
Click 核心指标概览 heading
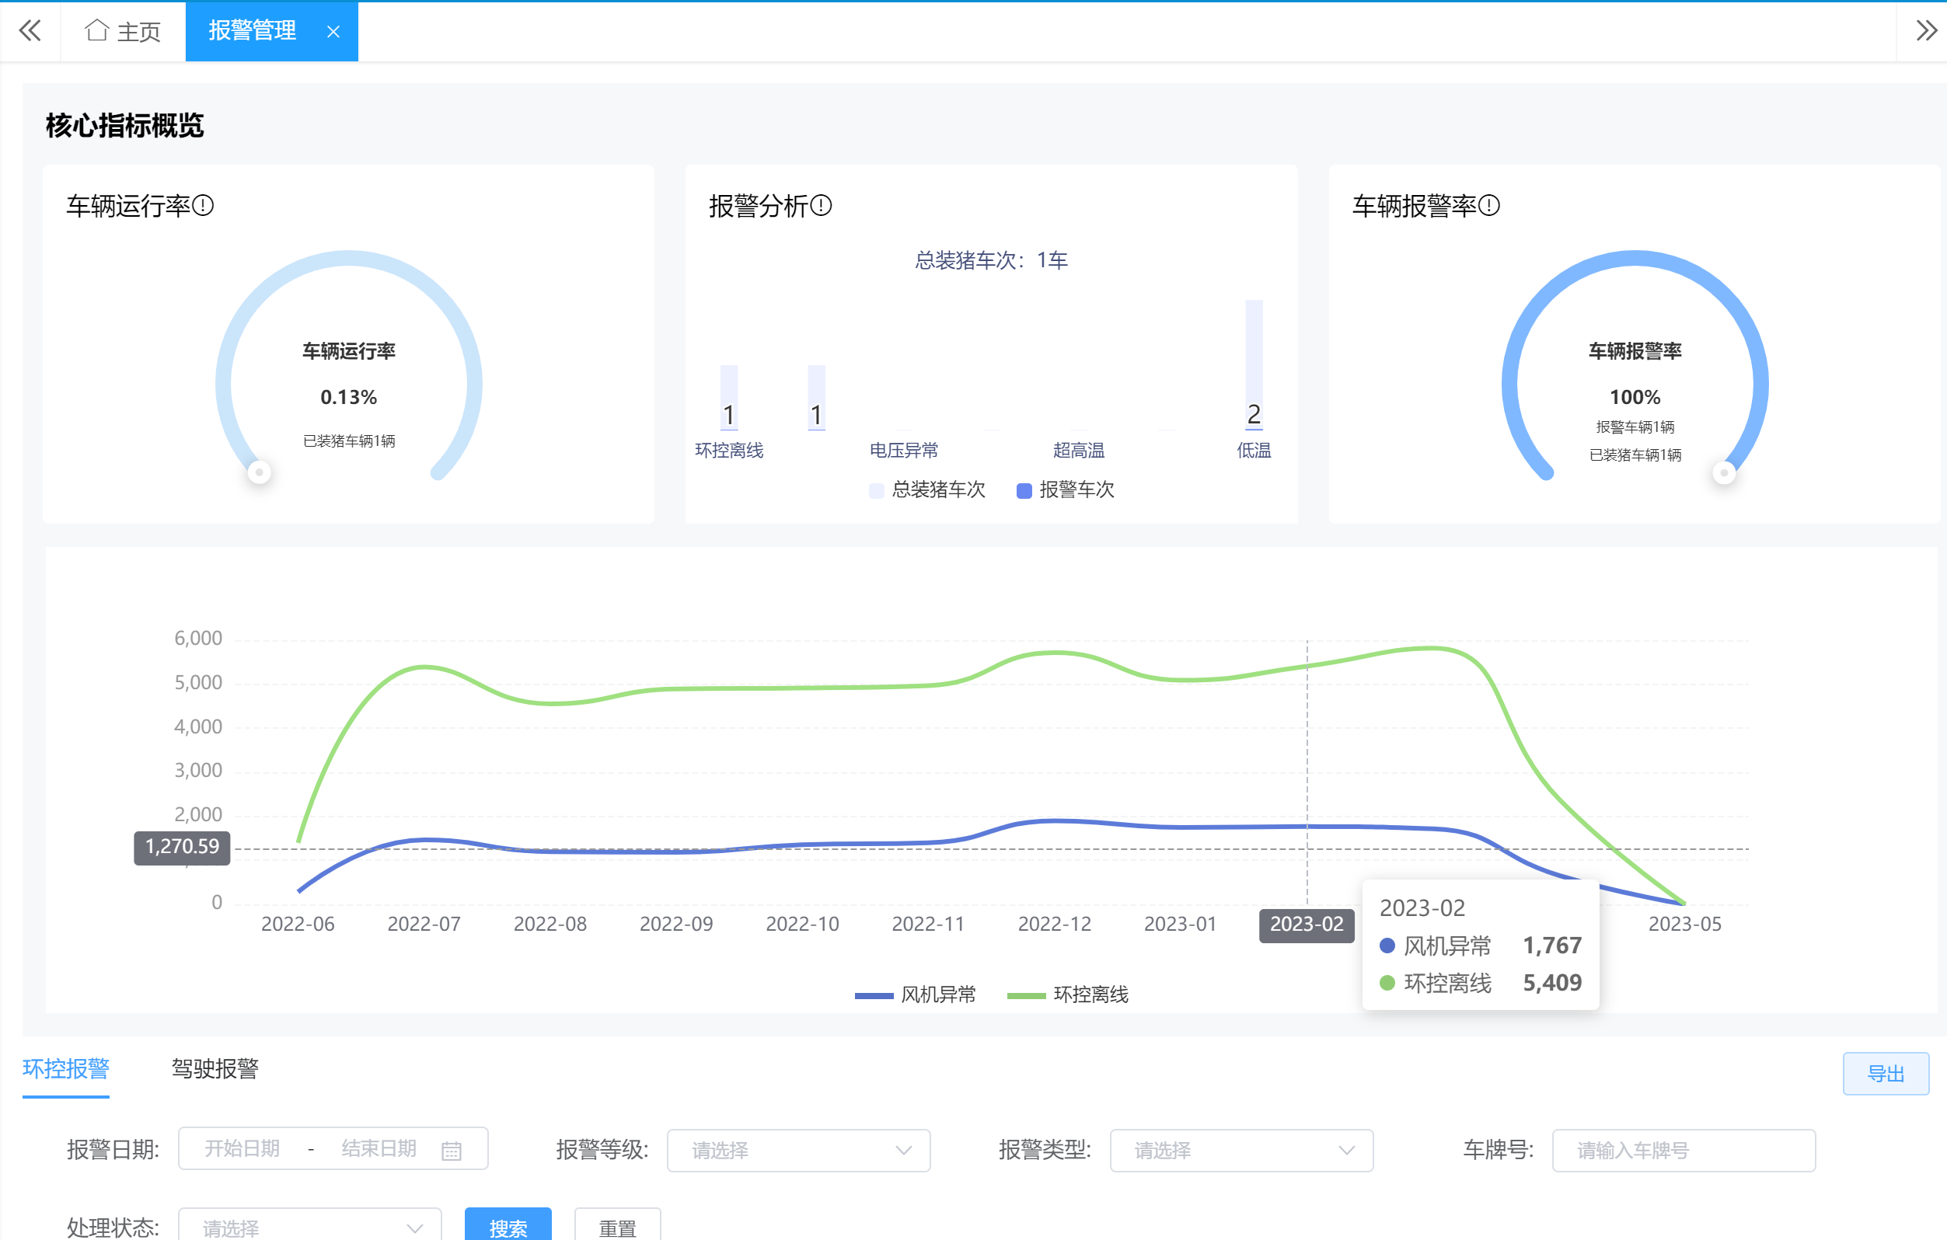click(124, 125)
